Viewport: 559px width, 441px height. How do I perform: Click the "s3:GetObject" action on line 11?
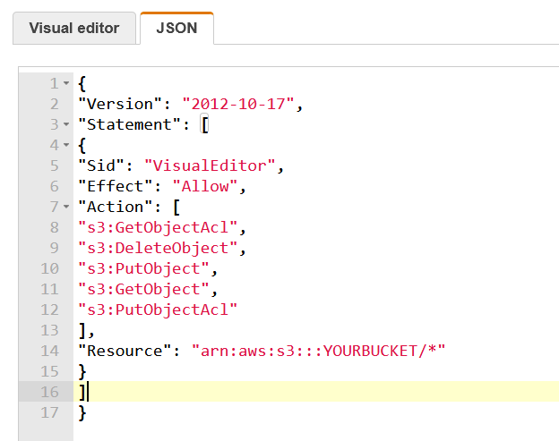[143, 289]
